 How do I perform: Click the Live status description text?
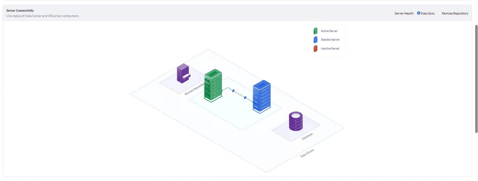pos(43,16)
